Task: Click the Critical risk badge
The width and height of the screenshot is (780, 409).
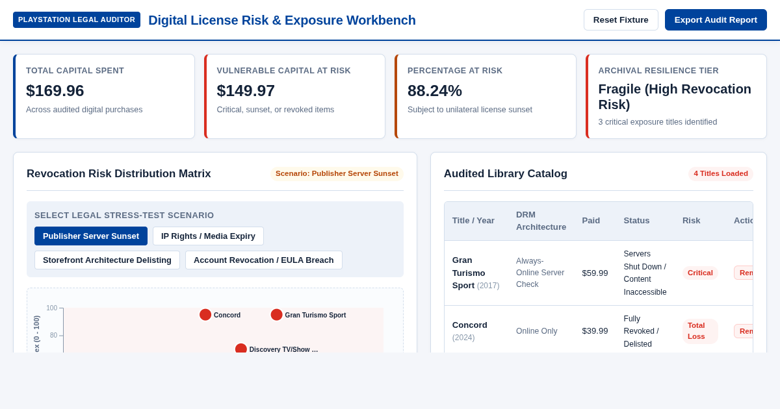Action: click(x=700, y=273)
